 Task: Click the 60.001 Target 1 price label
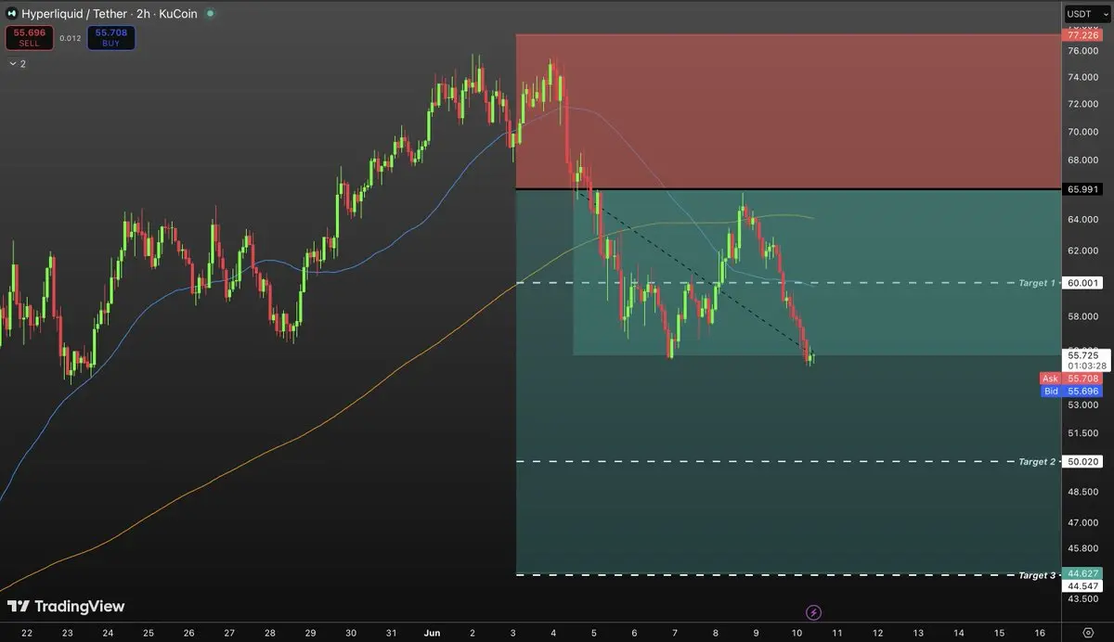click(x=1082, y=283)
